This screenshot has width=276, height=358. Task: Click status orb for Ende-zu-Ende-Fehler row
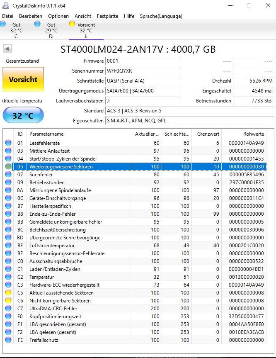point(8,214)
